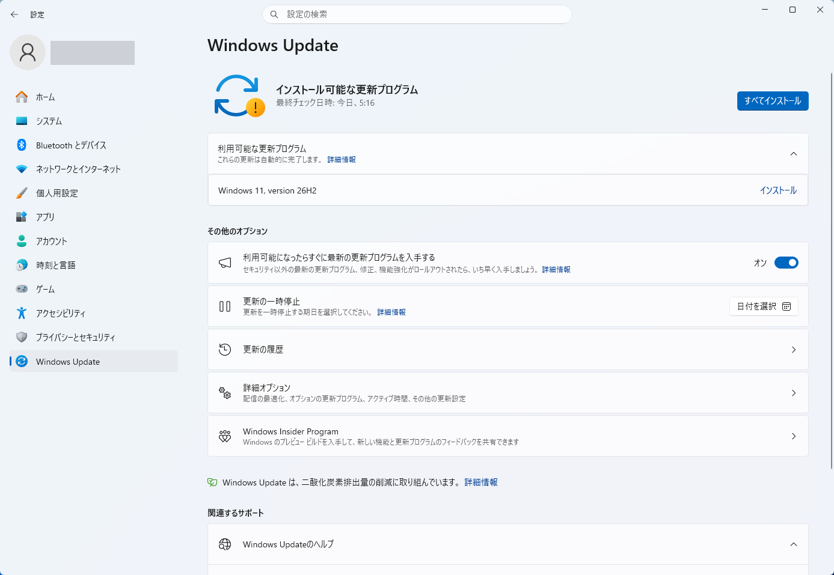Click the personalization paintbrush icon
Screen dimensions: 834x575
click(x=22, y=193)
